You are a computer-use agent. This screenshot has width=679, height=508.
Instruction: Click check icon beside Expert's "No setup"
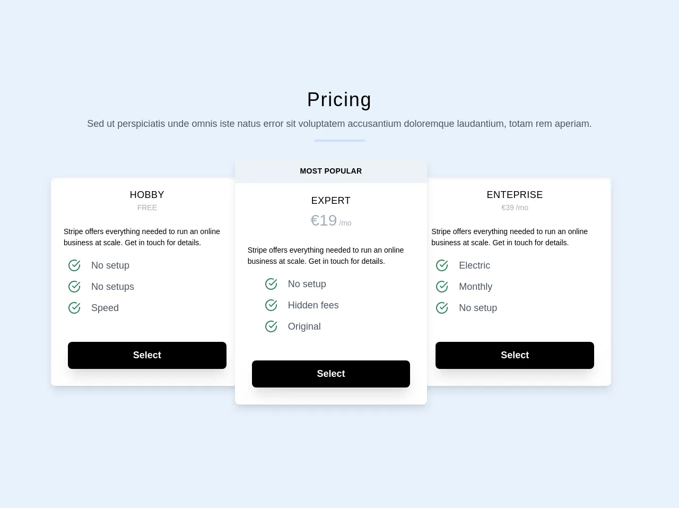tap(271, 284)
